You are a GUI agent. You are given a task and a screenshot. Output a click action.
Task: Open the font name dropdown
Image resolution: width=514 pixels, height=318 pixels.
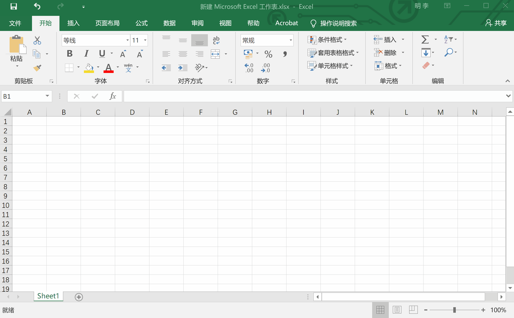click(127, 40)
